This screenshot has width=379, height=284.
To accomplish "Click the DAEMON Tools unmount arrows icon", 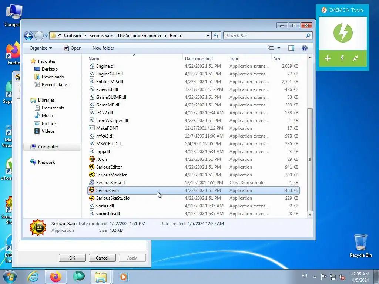I will point(356,58).
